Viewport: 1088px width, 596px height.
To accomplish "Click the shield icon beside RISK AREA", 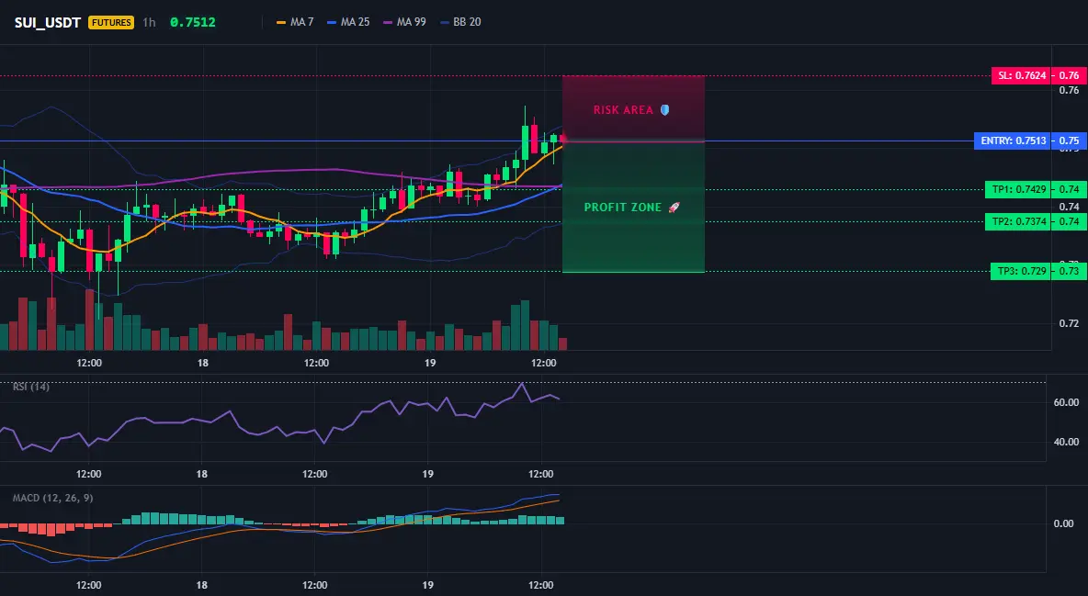I will (x=664, y=109).
